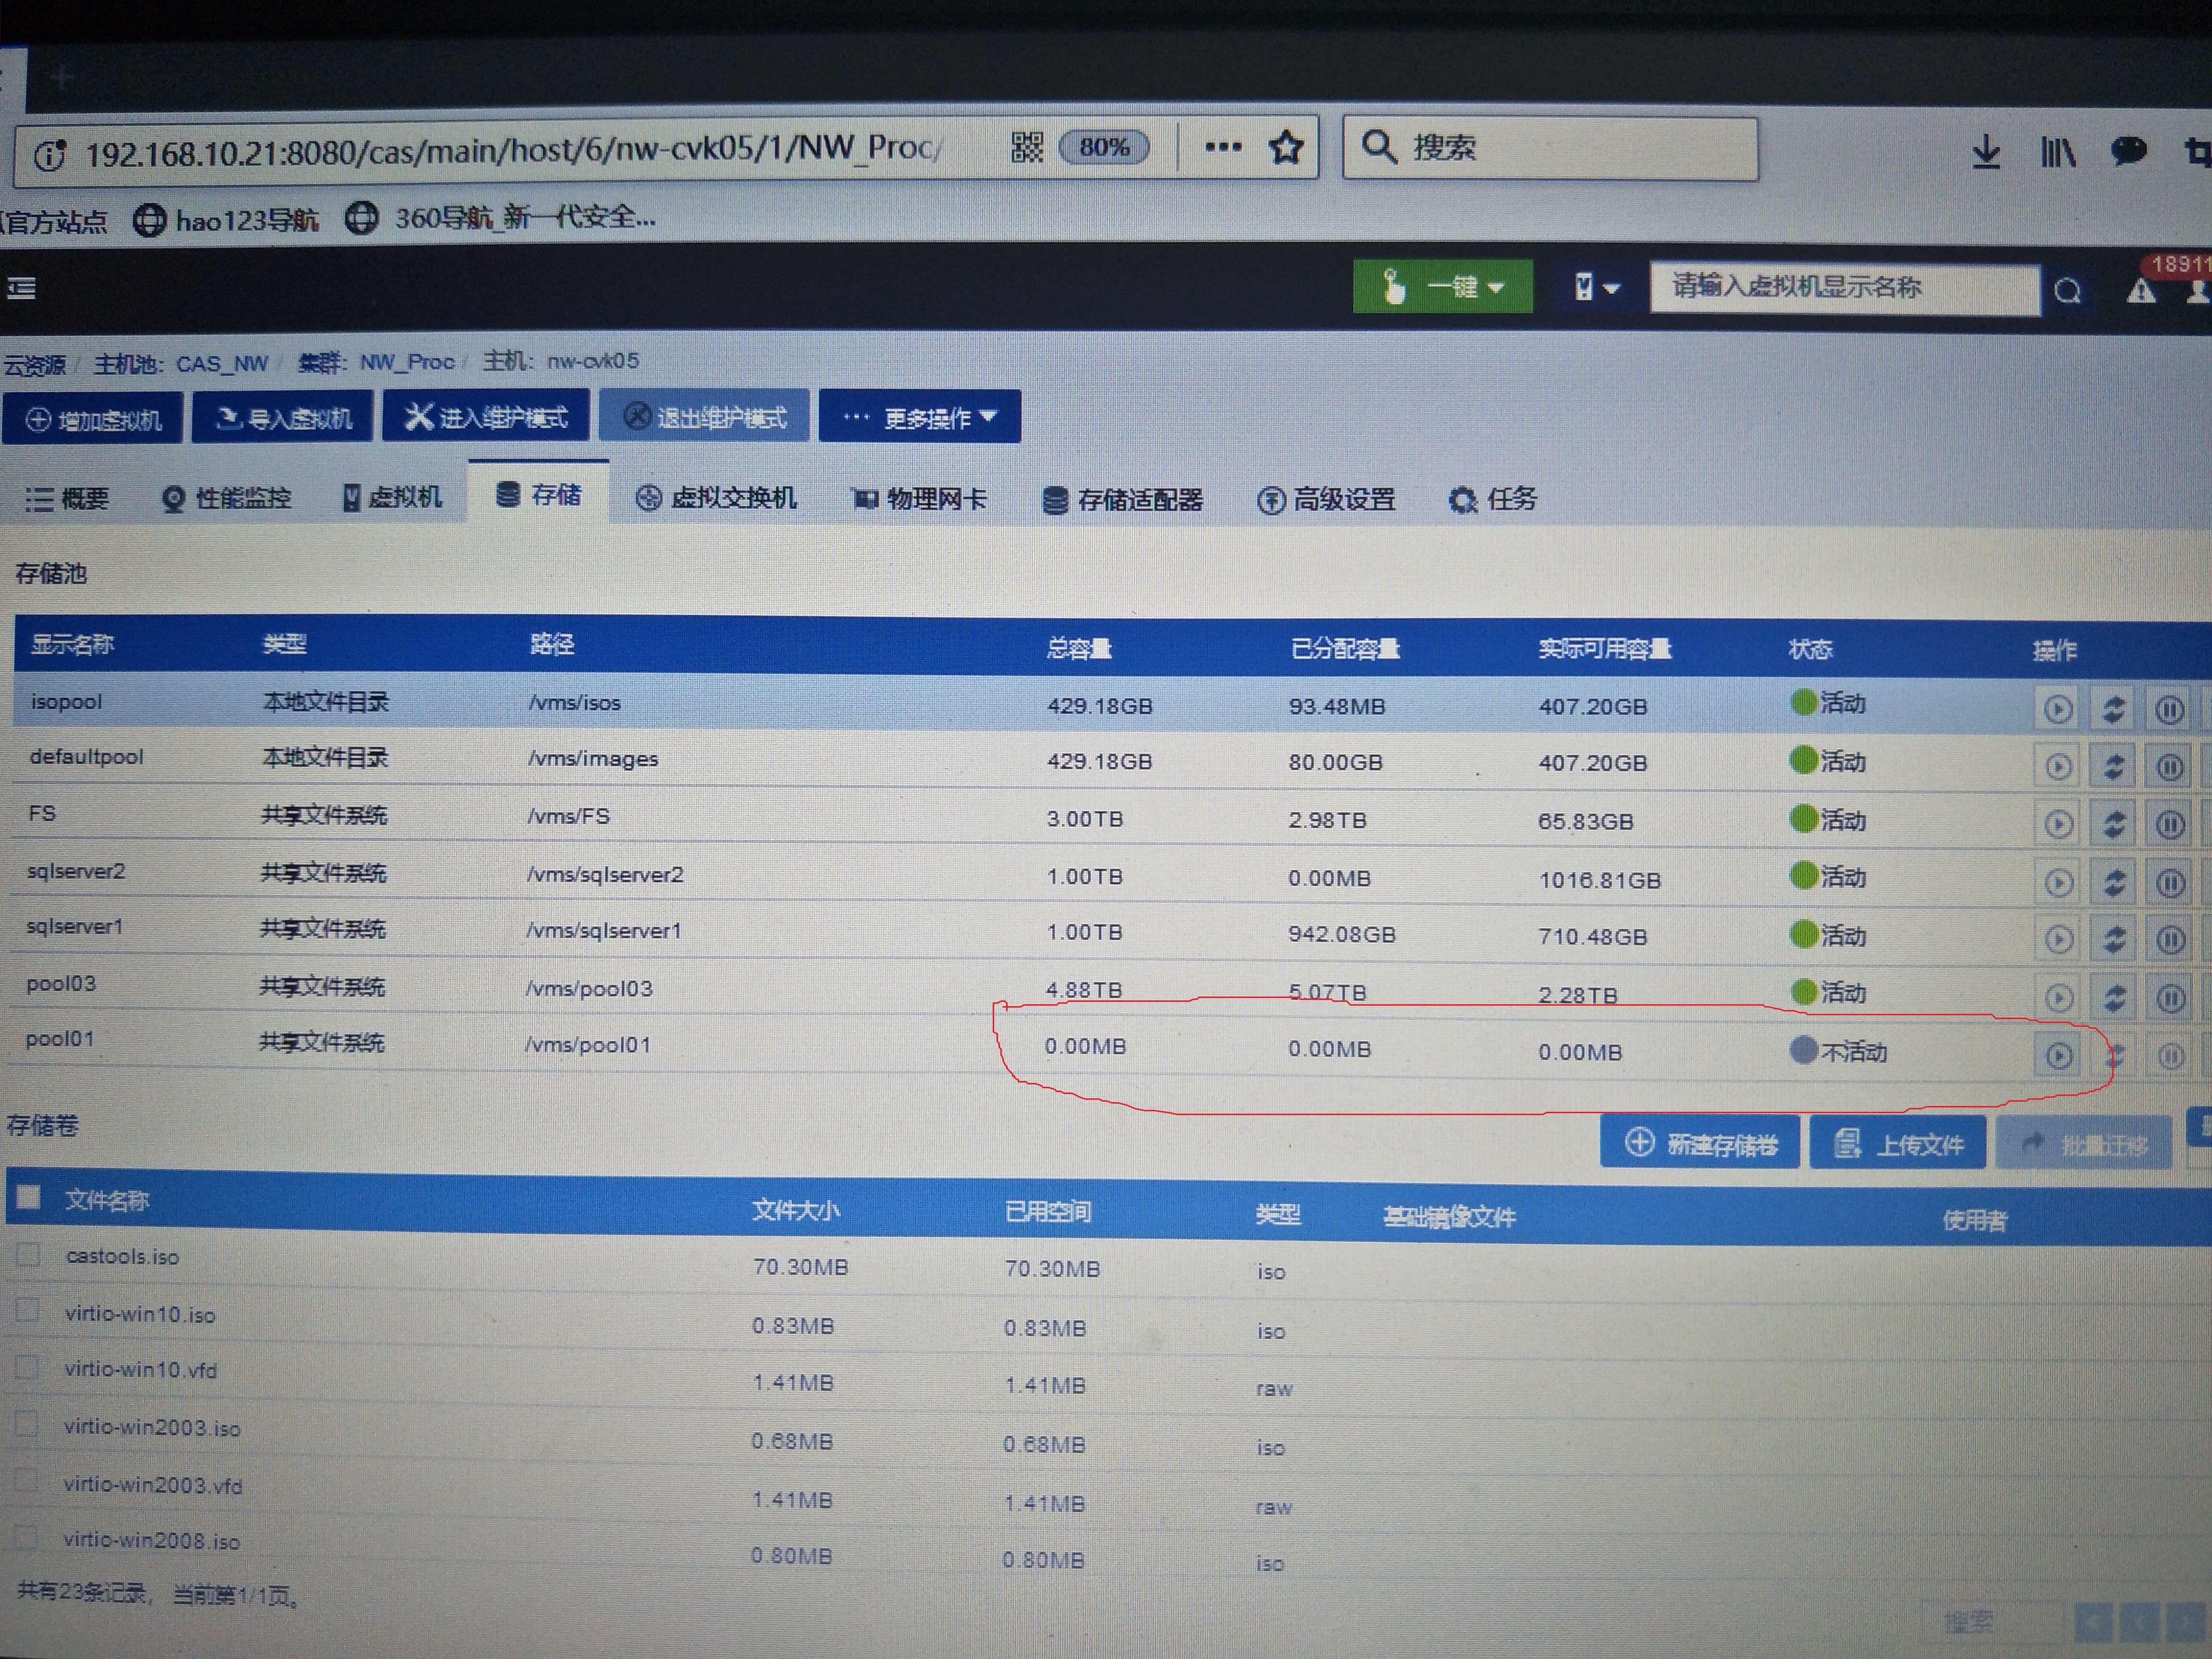Click the magnifier next to VM name field
2212x1659 pixels.
coord(2068,291)
